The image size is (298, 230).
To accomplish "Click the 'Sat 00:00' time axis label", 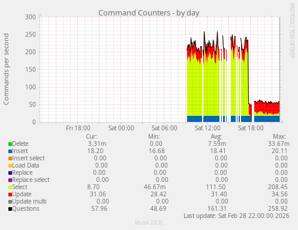I will pos(121,128).
